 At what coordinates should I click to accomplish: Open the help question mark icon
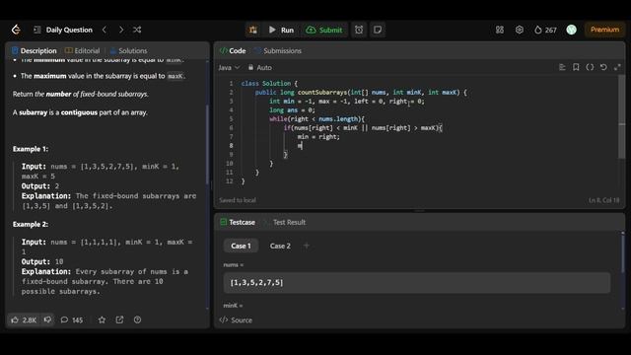point(137,319)
